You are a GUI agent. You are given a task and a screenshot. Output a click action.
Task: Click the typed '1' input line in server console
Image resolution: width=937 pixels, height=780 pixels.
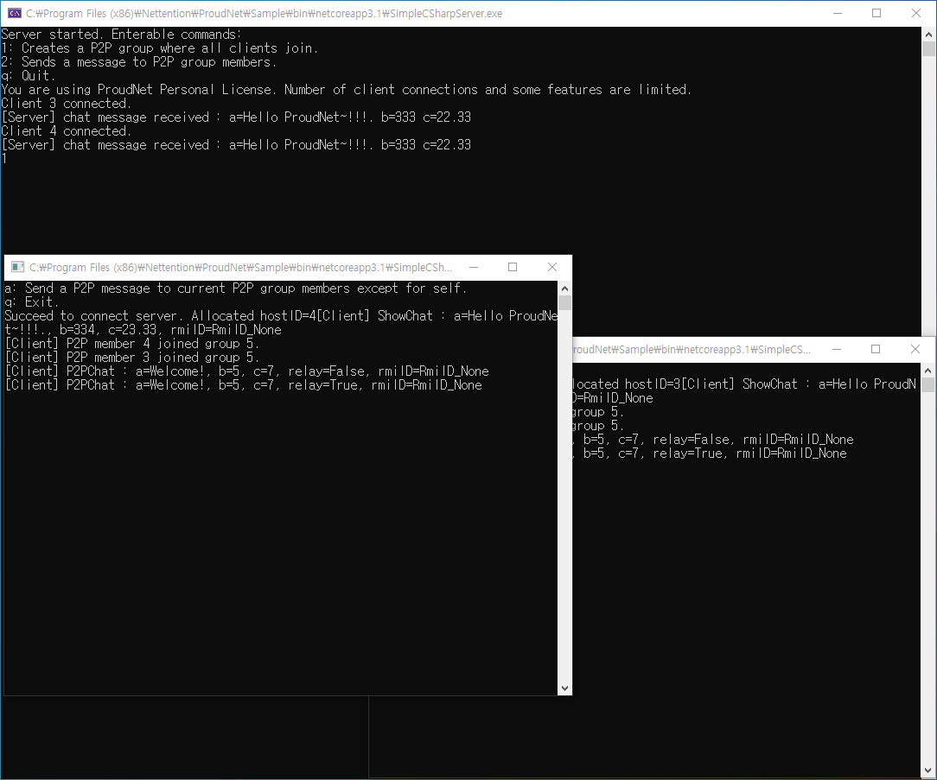point(4,158)
